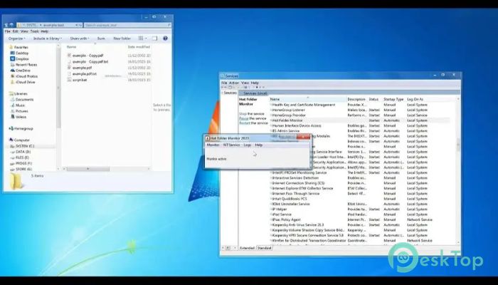Open View menu in Services window

pos(245,83)
